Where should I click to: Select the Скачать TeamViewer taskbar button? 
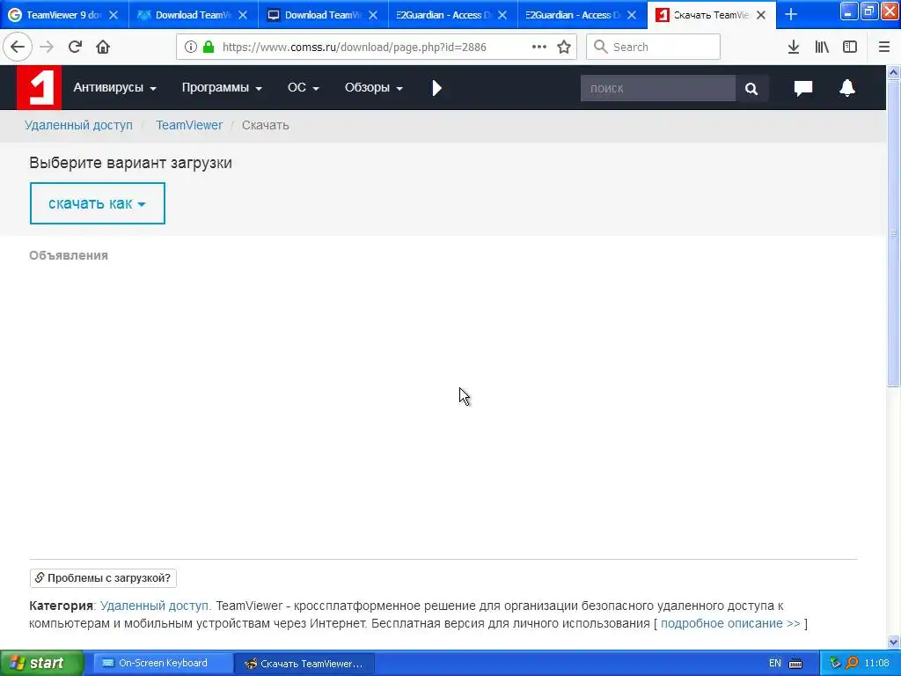[304, 664]
